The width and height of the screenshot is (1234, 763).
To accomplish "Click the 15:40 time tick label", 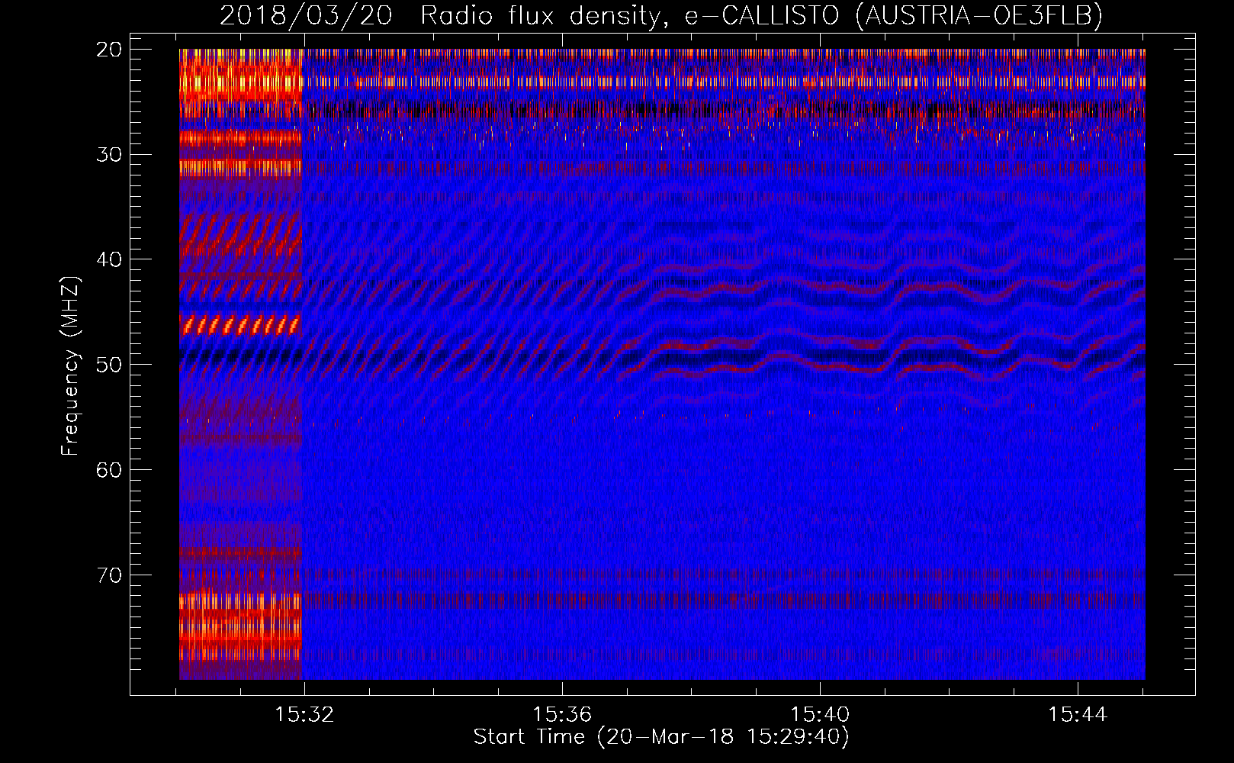I will 820,715.
